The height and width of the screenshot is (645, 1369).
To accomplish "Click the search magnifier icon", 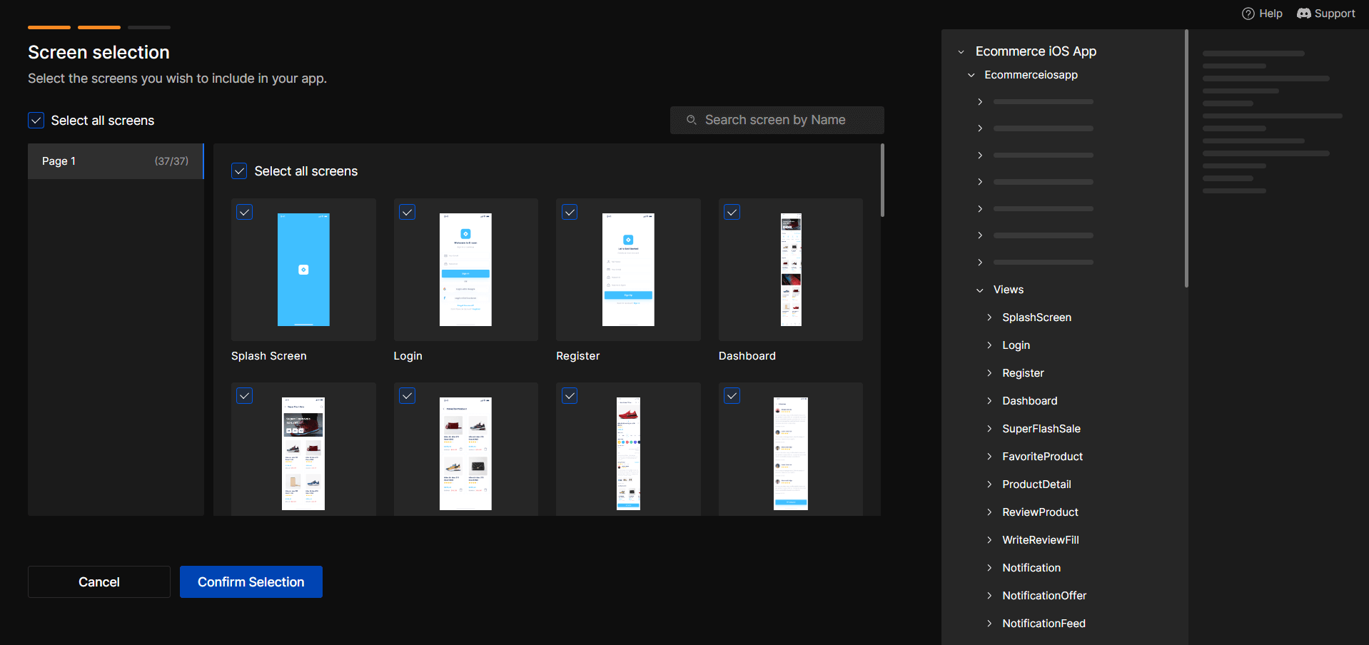I will (691, 120).
